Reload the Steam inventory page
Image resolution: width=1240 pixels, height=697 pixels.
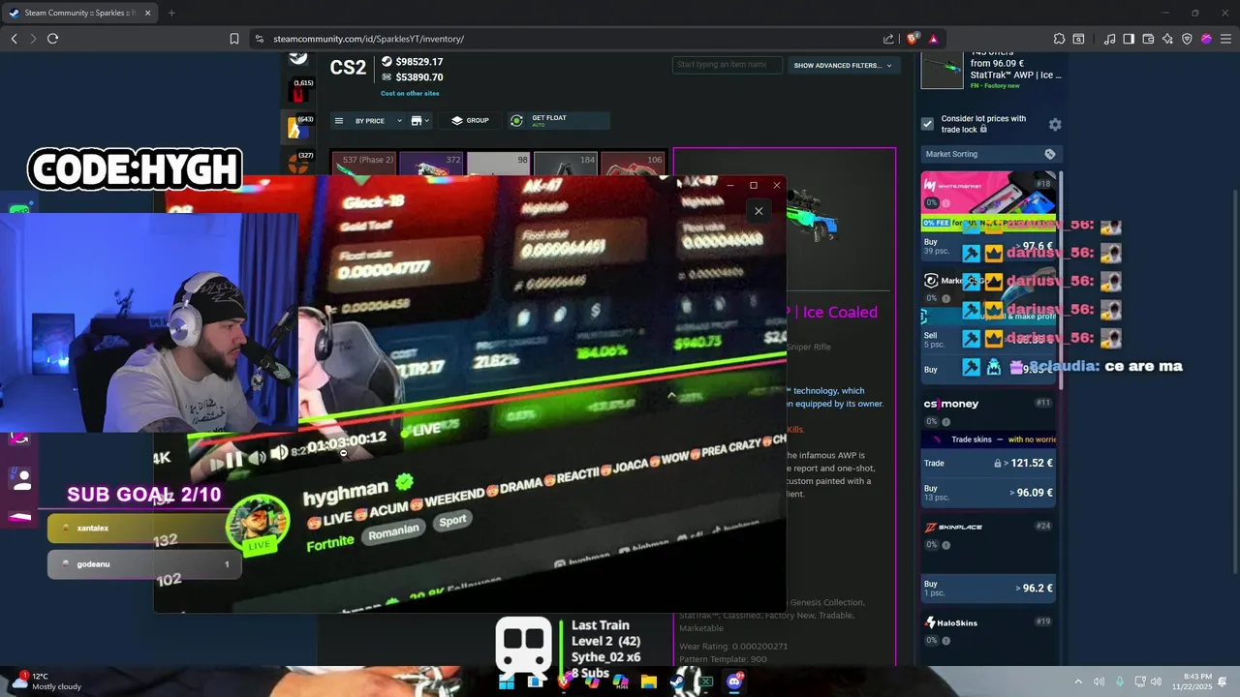click(52, 39)
